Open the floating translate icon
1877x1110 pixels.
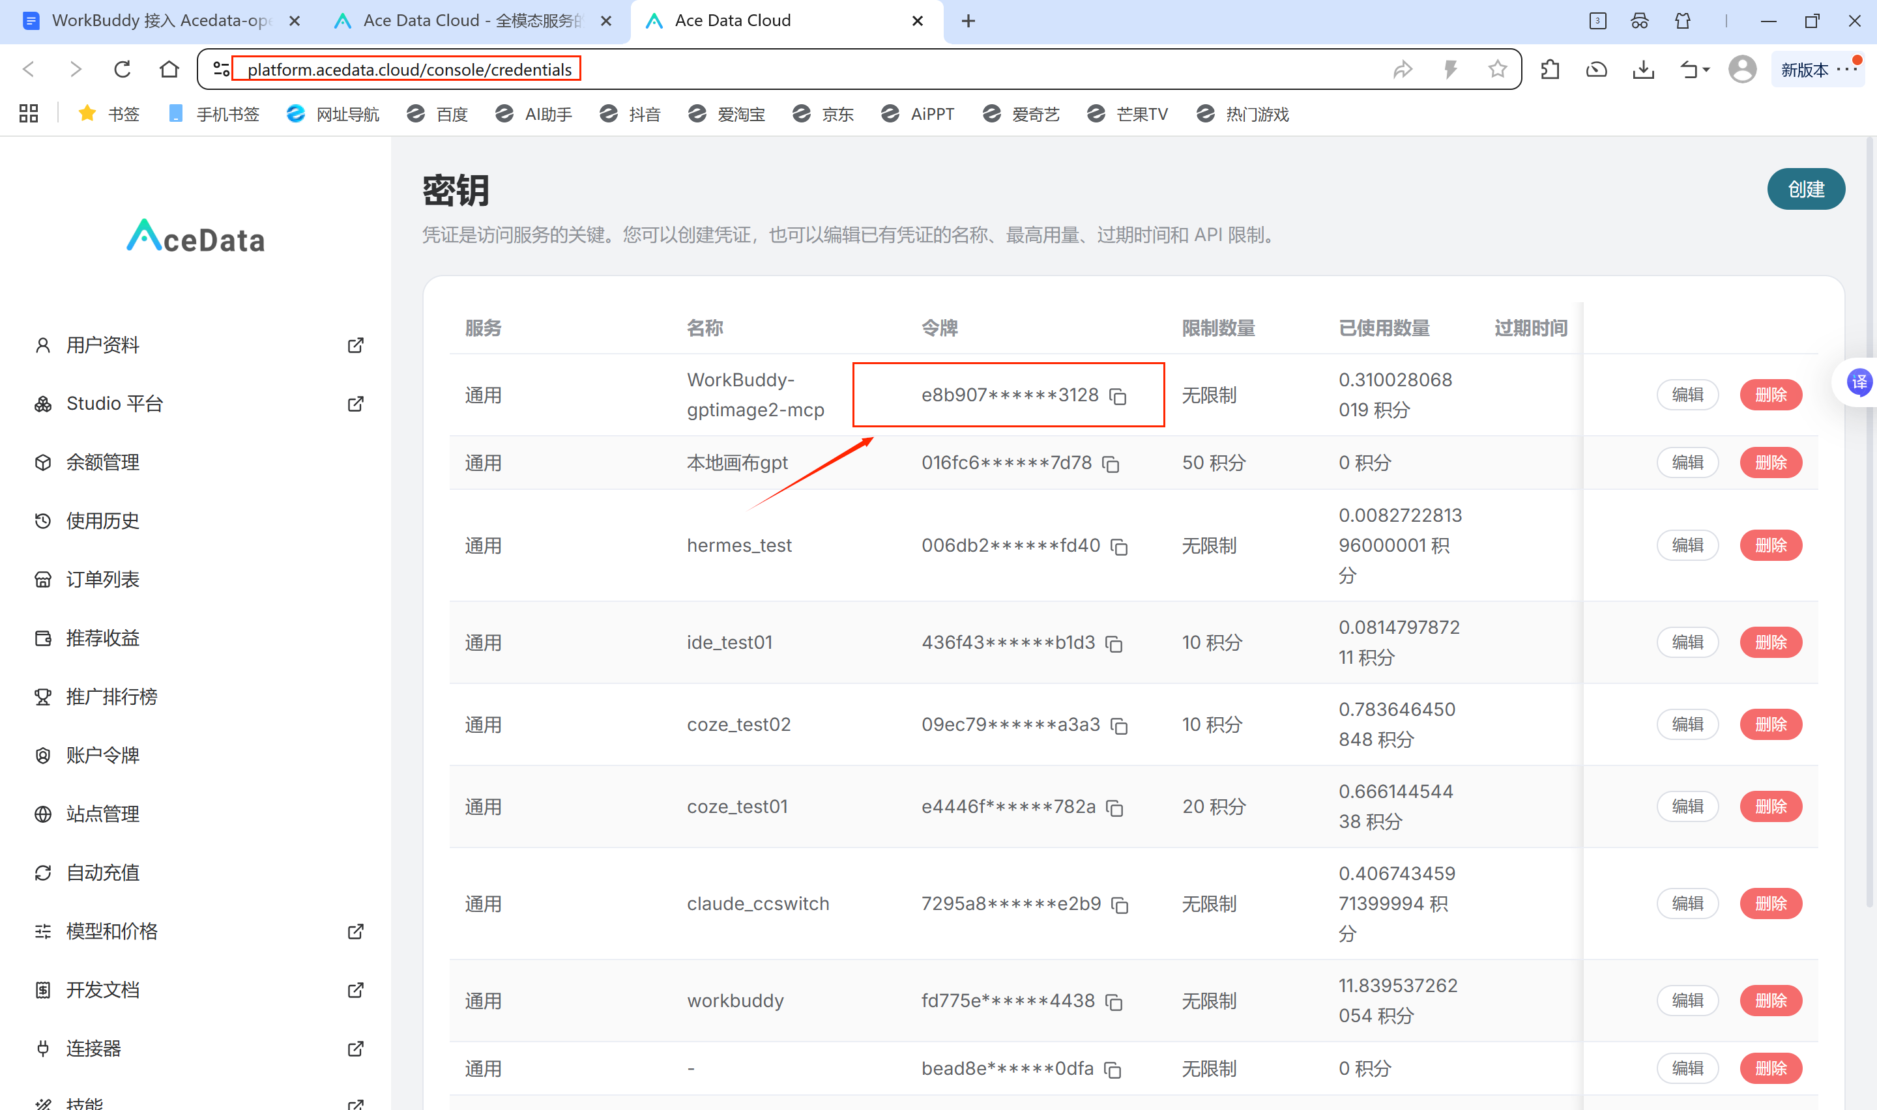(x=1859, y=382)
